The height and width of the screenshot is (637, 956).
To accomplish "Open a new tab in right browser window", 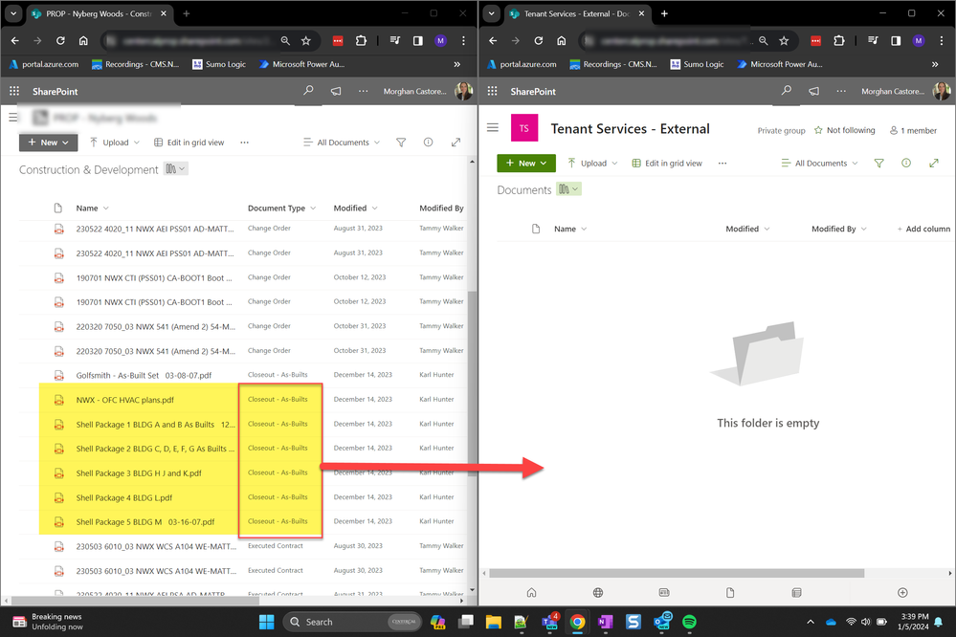I will pos(664,13).
